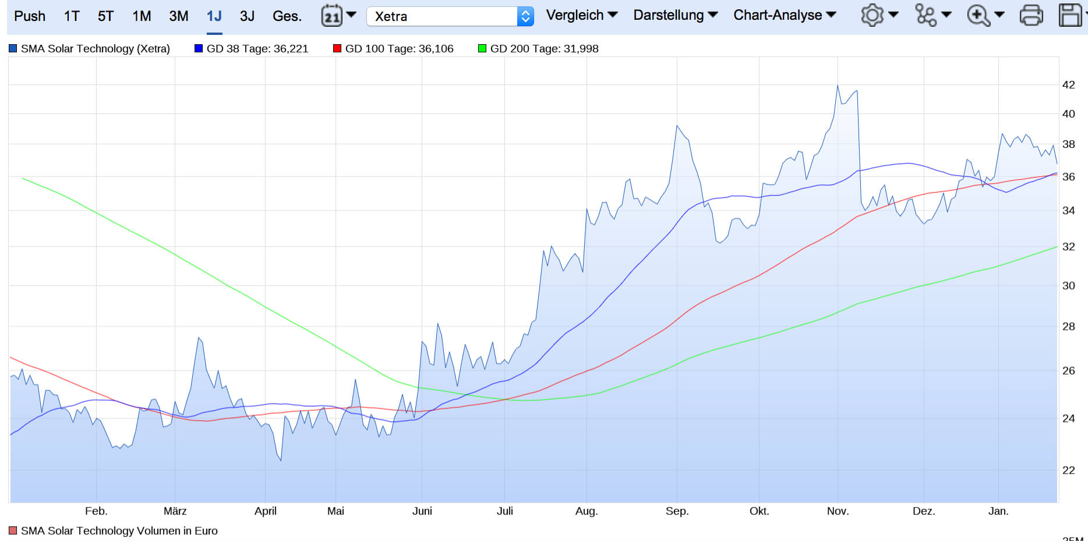Open the chart settings gear icon

(x=872, y=15)
